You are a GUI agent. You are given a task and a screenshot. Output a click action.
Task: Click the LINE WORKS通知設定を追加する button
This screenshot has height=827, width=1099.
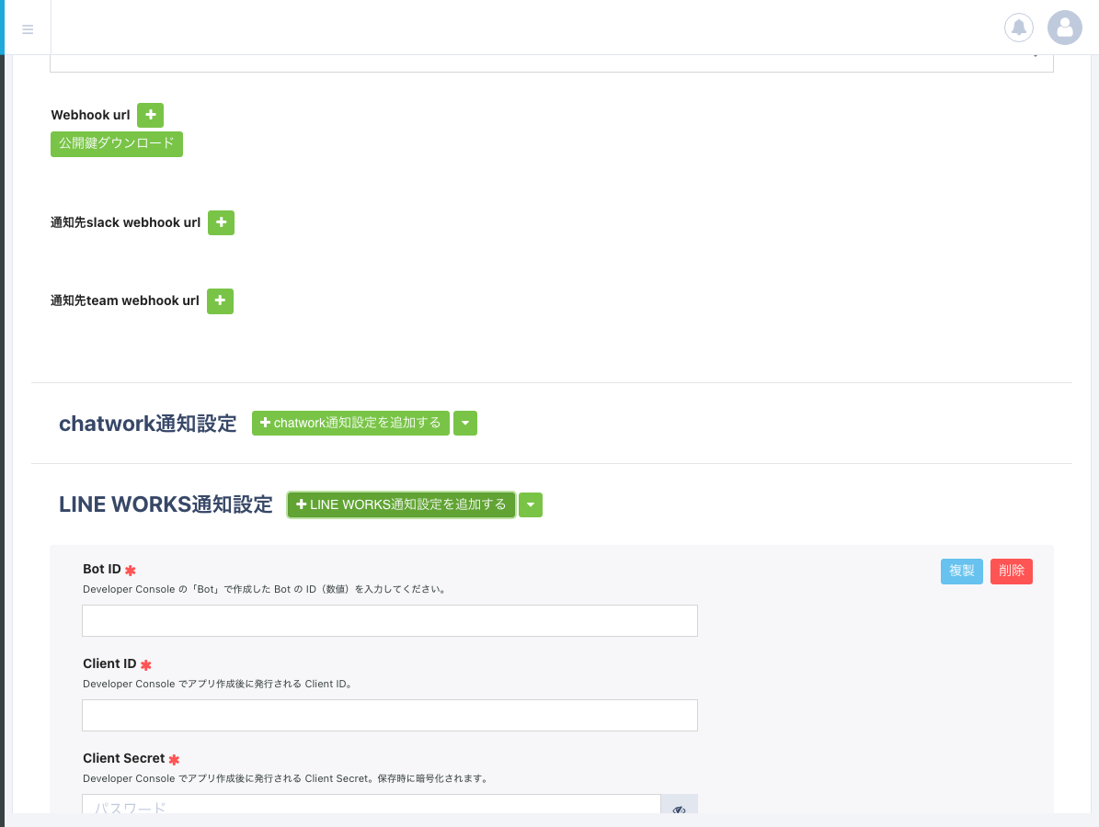pos(400,504)
